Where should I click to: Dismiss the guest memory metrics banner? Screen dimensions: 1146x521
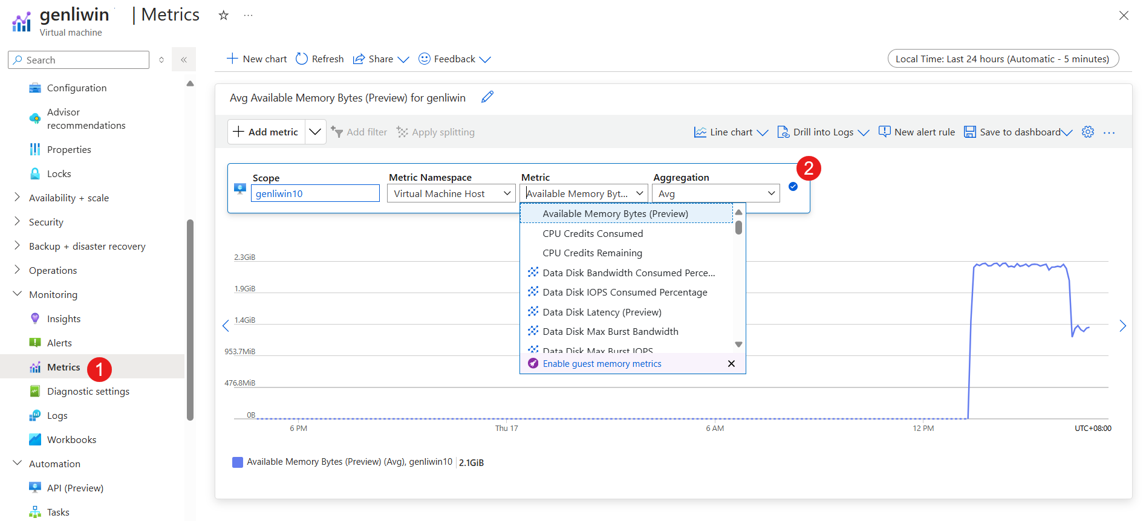(x=731, y=364)
